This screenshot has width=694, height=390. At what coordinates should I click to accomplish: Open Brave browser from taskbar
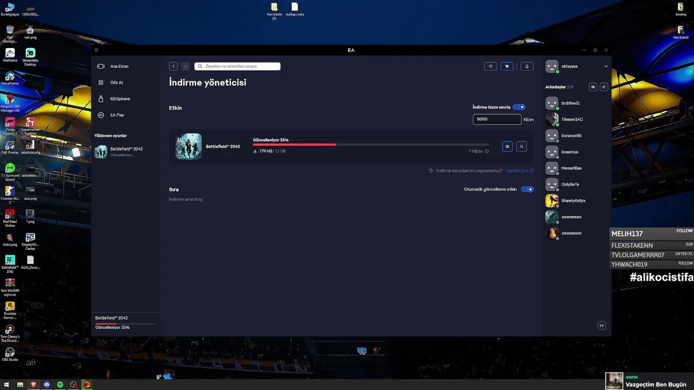pyautogui.click(x=34, y=385)
